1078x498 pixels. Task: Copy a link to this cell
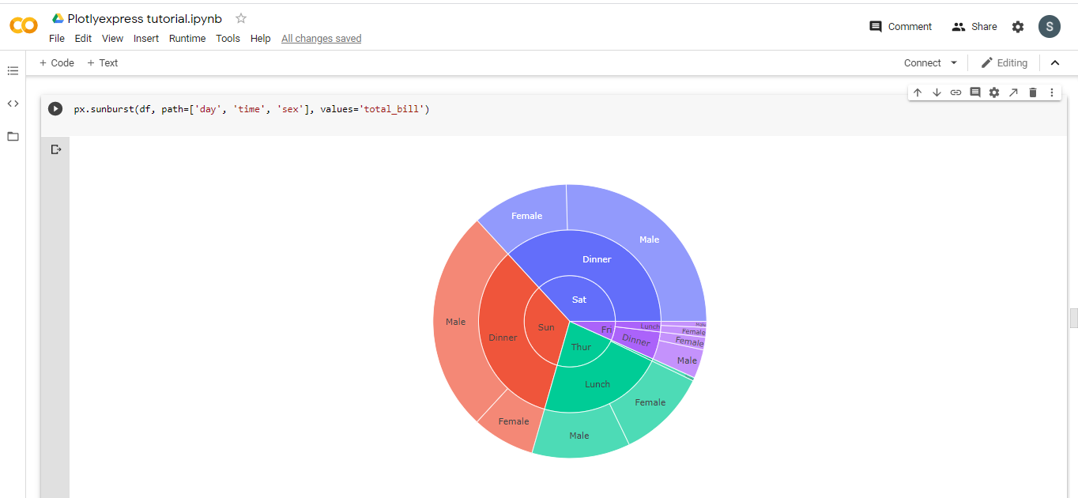(955, 92)
